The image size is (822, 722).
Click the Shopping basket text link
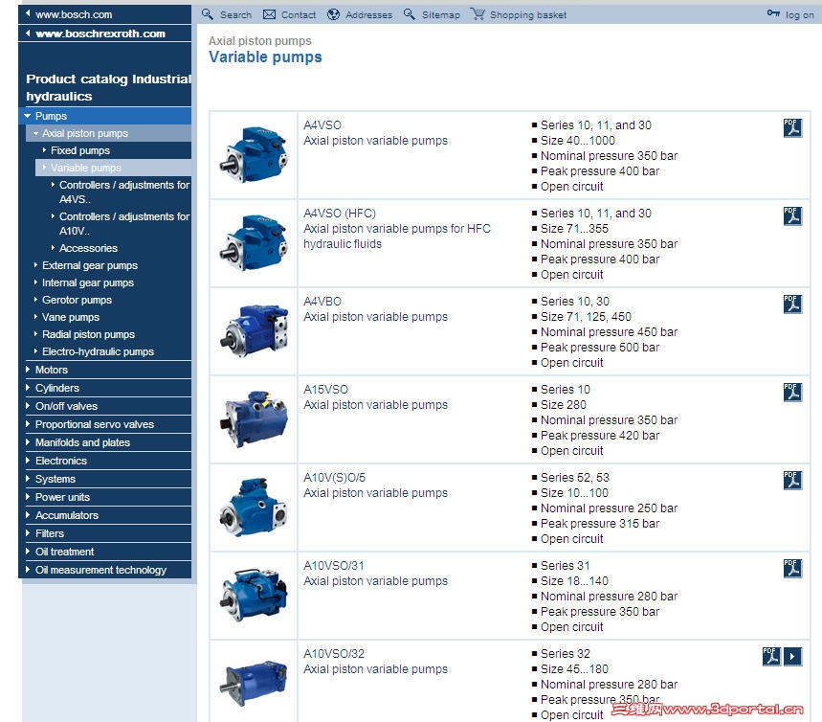pyautogui.click(x=528, y=15)
